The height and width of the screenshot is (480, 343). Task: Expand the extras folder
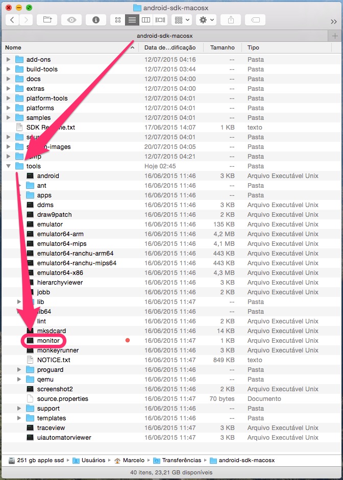[9, 88]
